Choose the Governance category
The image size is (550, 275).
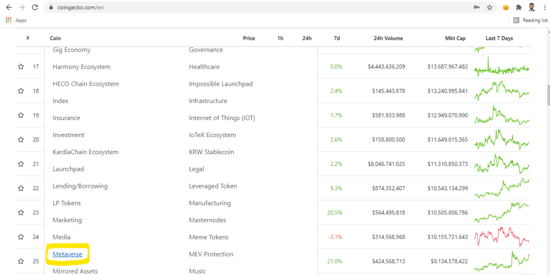tap(206, 50)
